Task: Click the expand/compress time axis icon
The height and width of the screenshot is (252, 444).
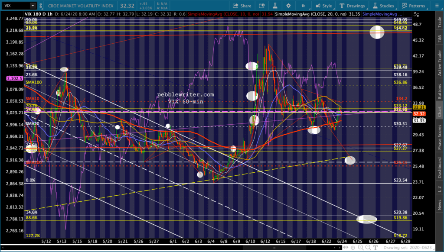Action: click(x=346, y=248)
